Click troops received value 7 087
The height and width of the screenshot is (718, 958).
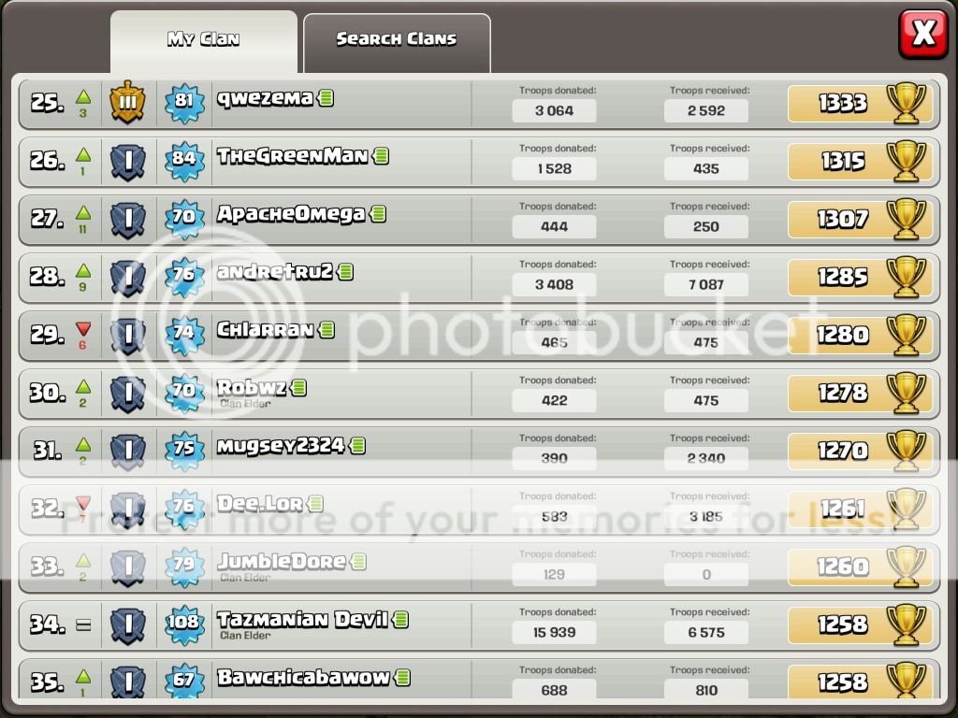[x=705, y=284]
